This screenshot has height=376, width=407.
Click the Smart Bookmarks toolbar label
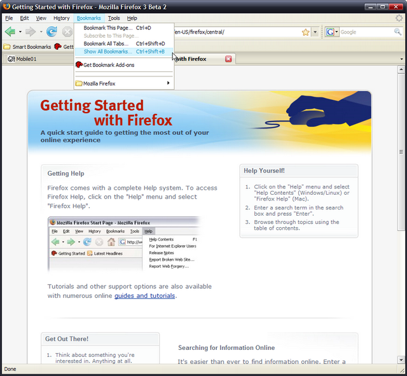[32, 46]
